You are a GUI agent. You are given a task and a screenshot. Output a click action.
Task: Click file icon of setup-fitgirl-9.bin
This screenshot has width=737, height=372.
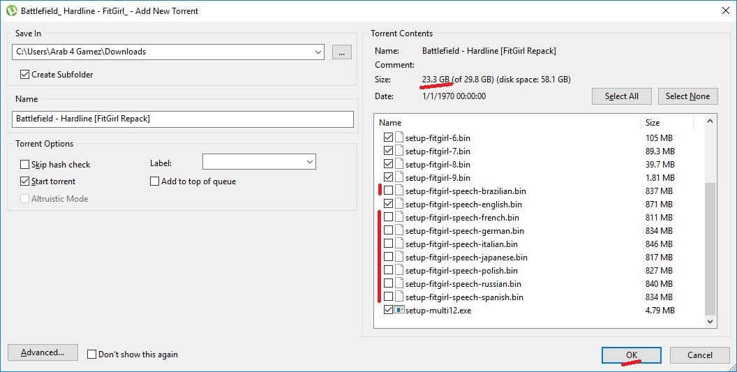[x=399, y=177]
